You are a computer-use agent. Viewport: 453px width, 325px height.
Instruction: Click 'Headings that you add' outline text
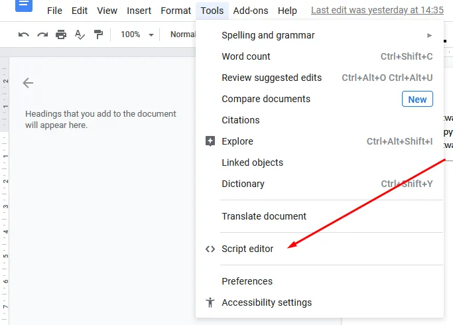[101, 119]
